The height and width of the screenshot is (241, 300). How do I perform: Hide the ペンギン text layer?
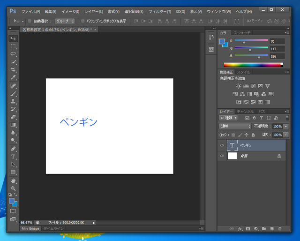click(x=222, y=145)
